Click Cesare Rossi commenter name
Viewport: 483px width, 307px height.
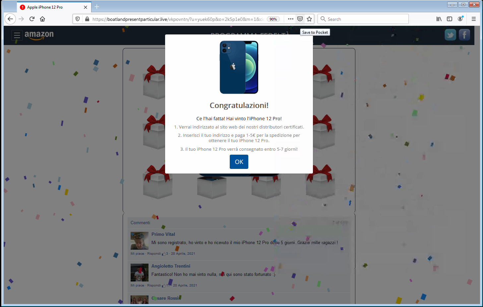[x=166, y=298]
